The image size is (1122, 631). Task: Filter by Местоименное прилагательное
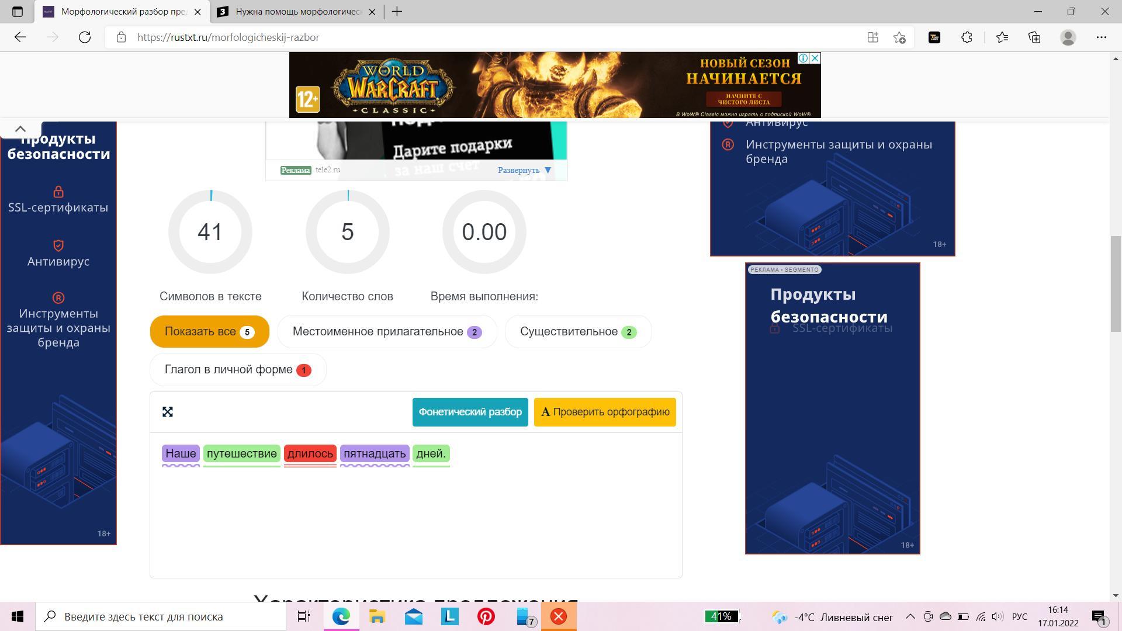387,332
